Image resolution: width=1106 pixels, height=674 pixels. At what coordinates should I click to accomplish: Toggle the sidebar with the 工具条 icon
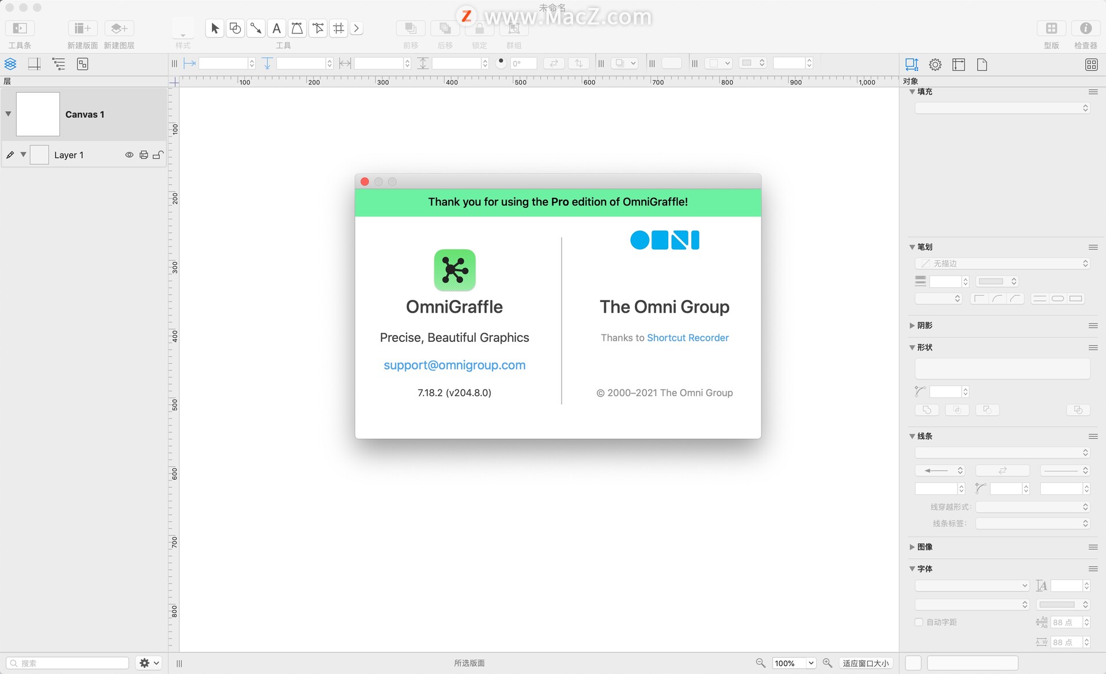click(20, 28)
